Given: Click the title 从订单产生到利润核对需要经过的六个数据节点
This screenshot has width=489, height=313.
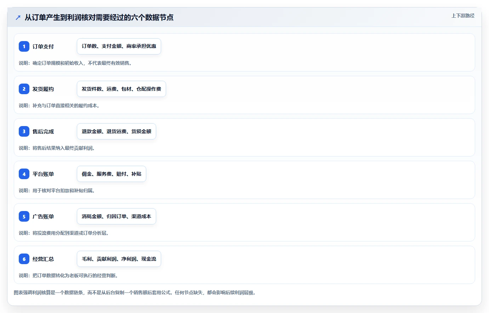Looking at the screenshot, I should [x=99, y=17].
